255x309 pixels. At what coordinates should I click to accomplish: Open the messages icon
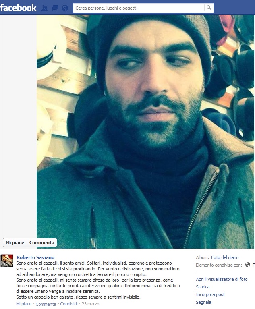(55, 8)
